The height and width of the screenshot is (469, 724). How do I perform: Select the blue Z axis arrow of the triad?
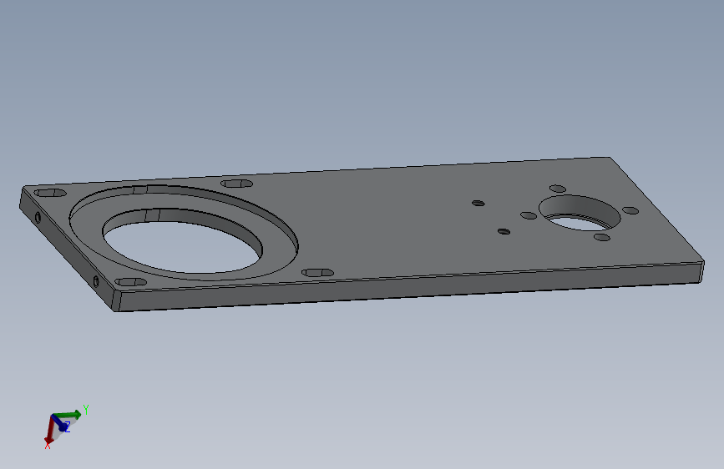(60, 423)
